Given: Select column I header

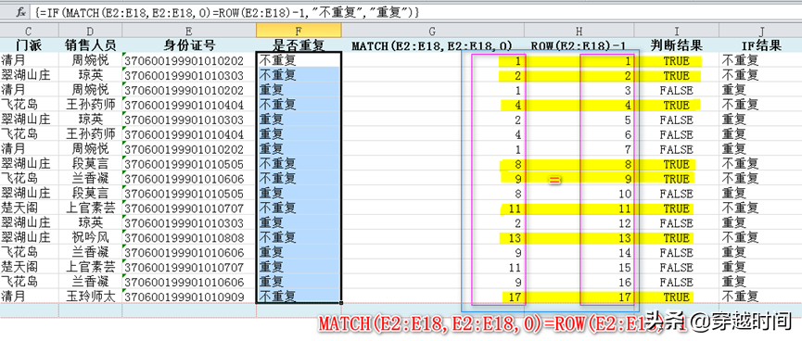Looking at the screenshot, I should click(x=676, y=32).
